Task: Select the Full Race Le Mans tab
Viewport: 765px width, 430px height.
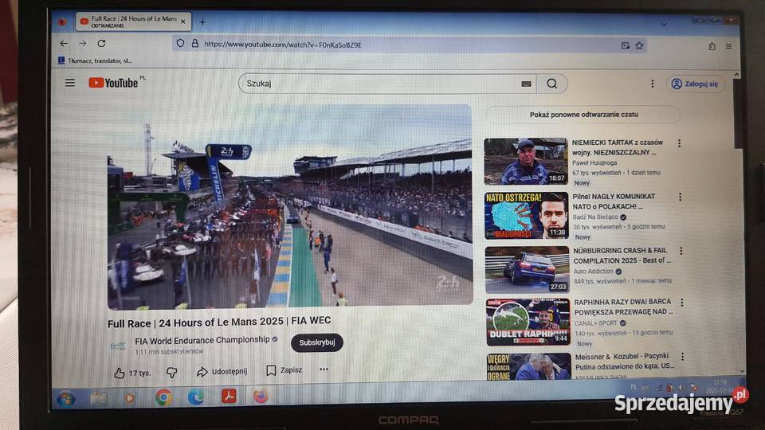Action: [x=131, y=21]
